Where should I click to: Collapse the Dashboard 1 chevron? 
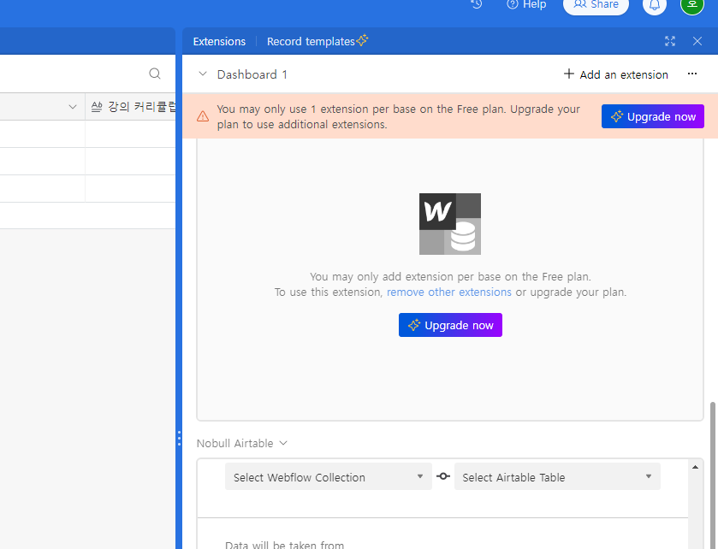203,74
